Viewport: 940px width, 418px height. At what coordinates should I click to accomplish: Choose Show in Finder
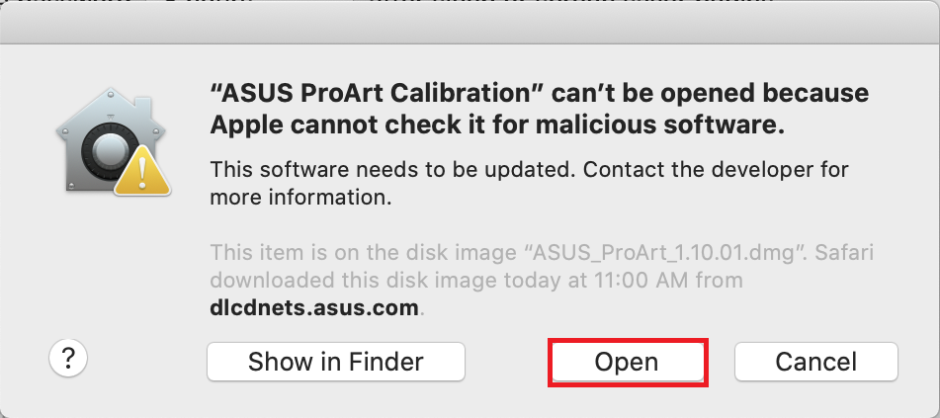point(336,362)
